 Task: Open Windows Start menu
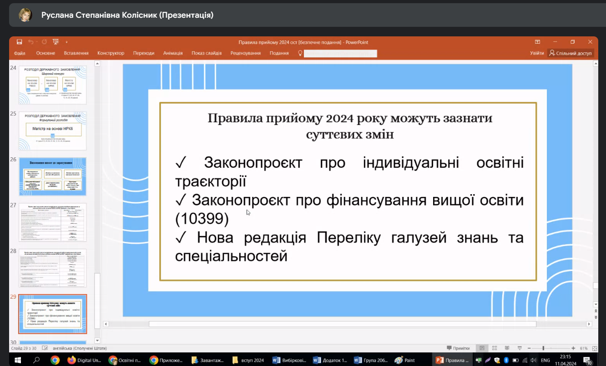click(x=18, y=360)
